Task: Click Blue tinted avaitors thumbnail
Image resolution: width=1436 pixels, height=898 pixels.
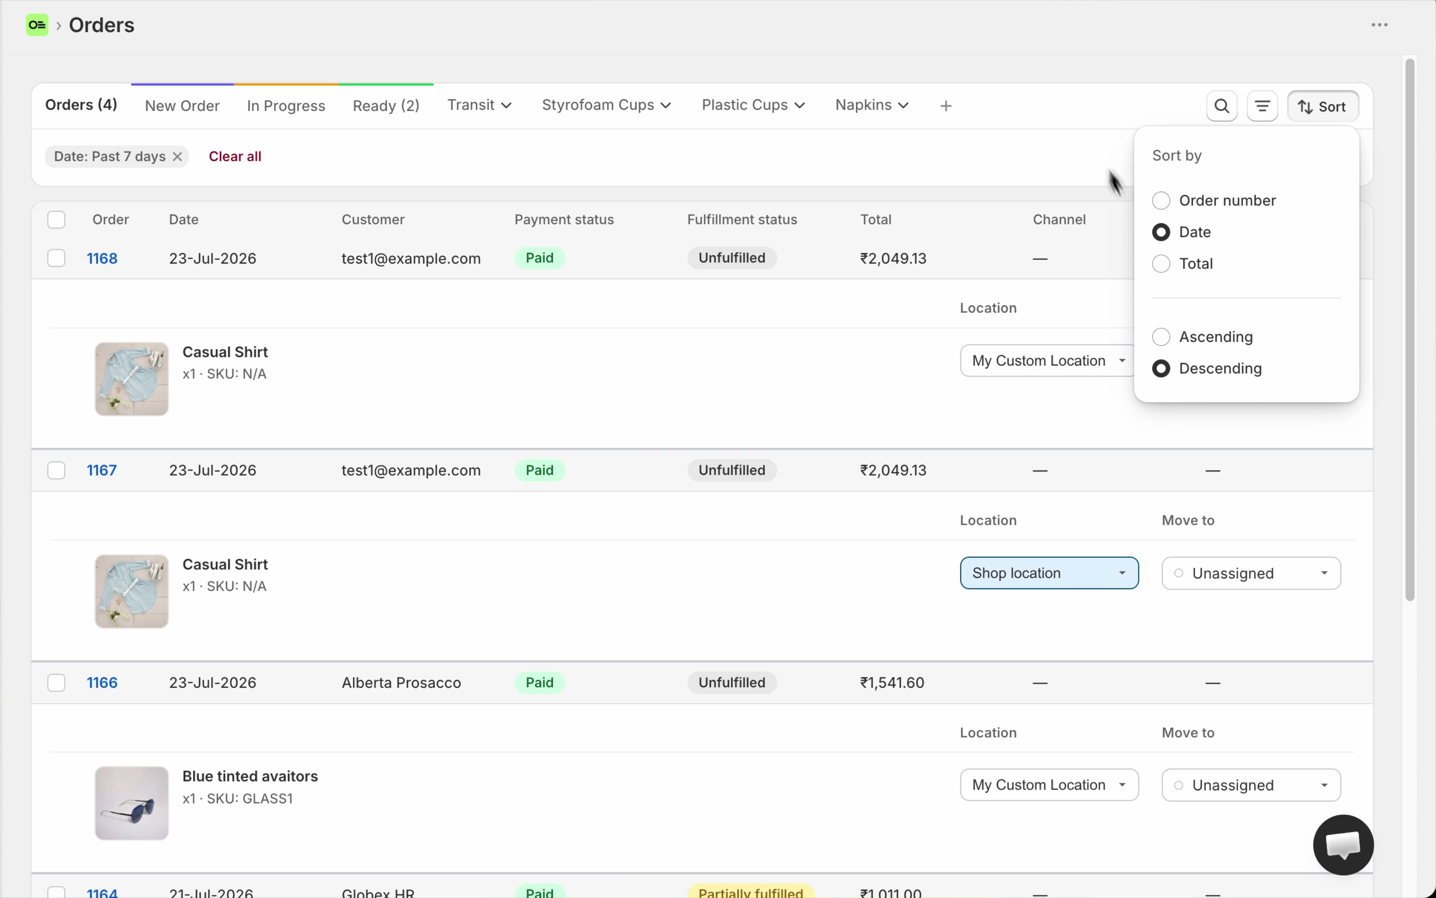Action: coord(132,804)
